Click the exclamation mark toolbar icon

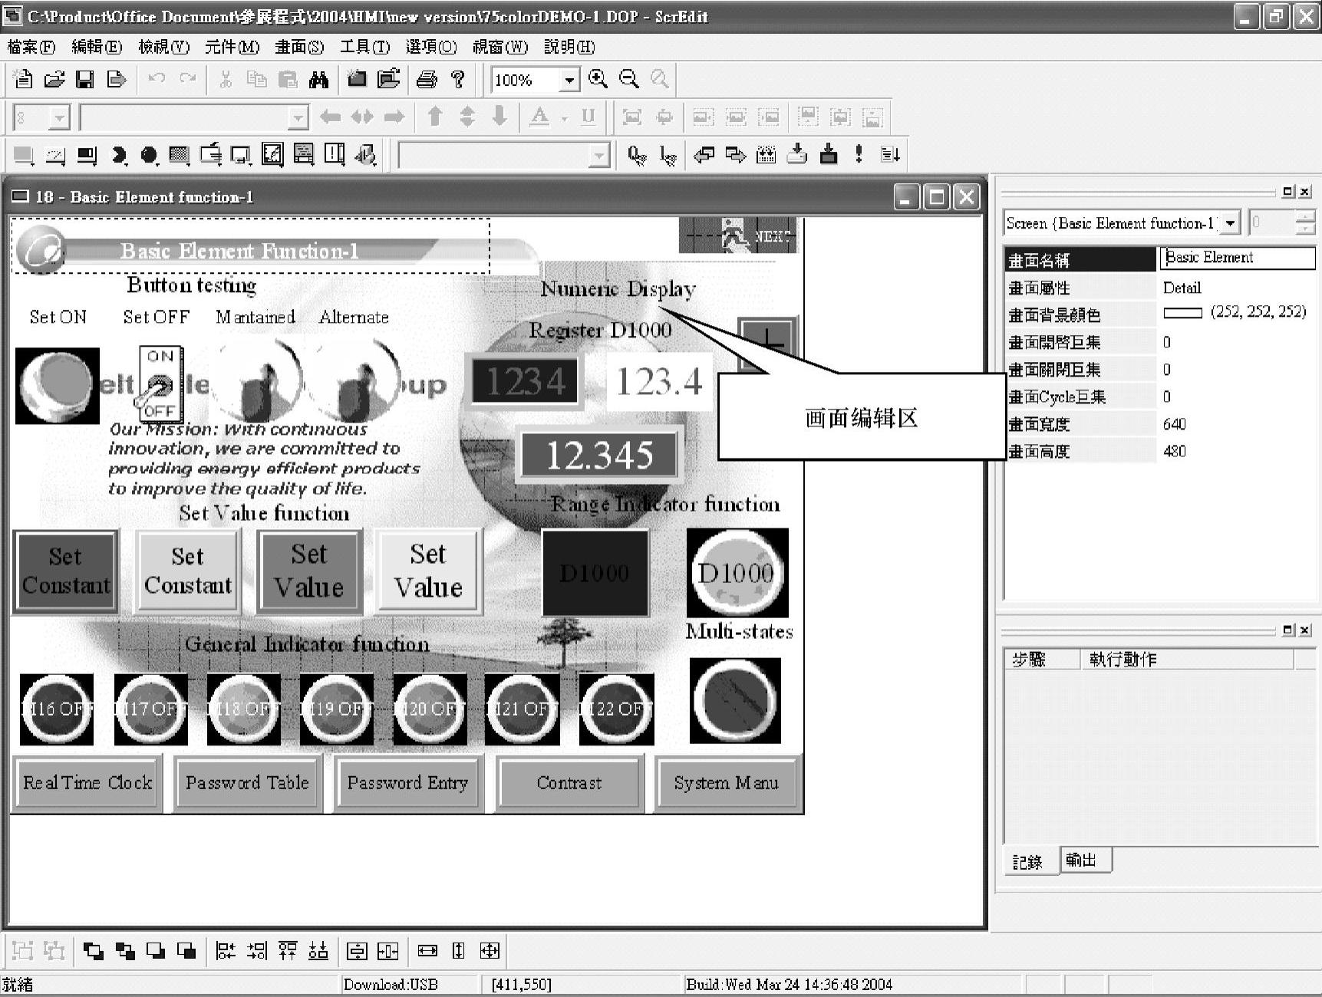pyautogui.click(x=859, y=155)
